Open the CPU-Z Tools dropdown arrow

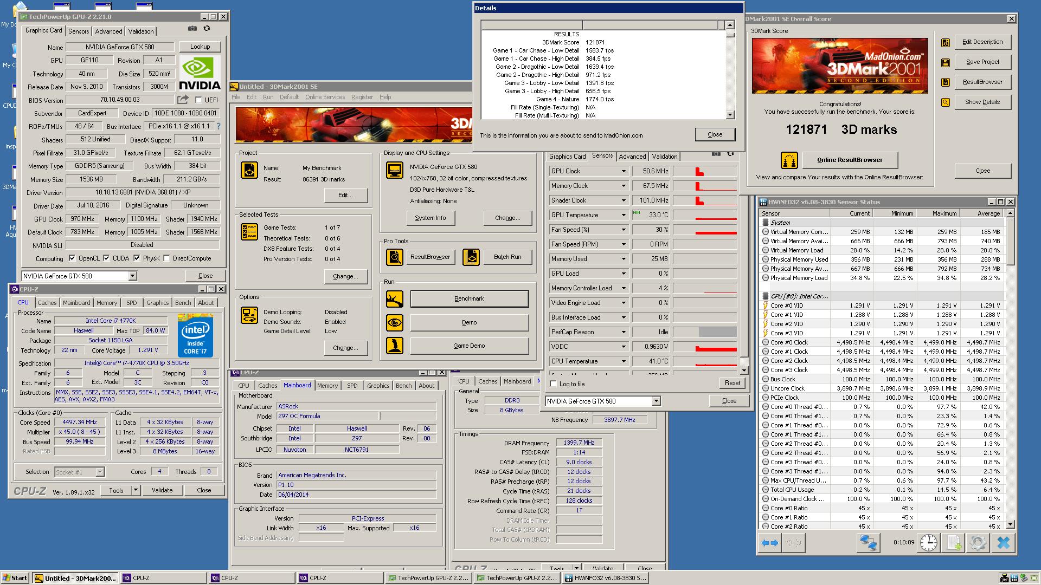[136, 490]
